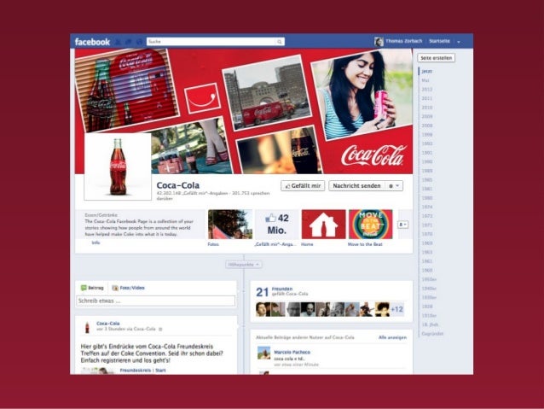Open notifications globe icon

[x=139, y=42]
